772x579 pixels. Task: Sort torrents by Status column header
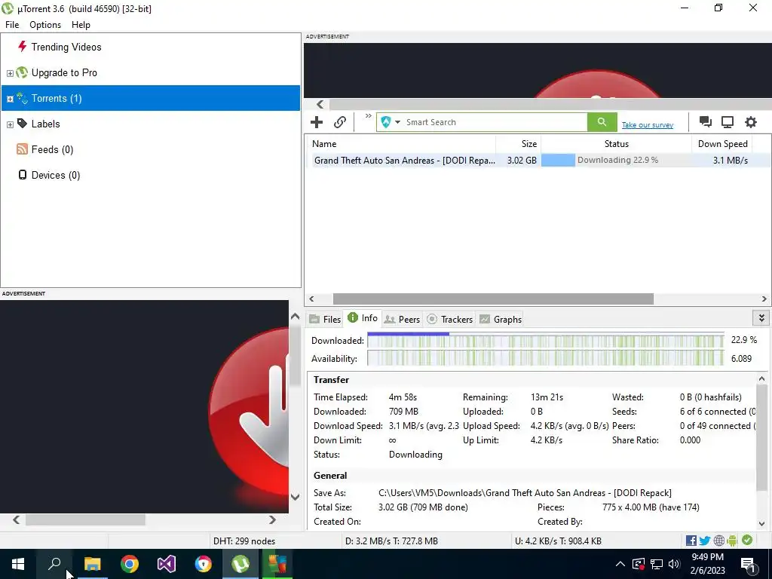tap(617, 144)
